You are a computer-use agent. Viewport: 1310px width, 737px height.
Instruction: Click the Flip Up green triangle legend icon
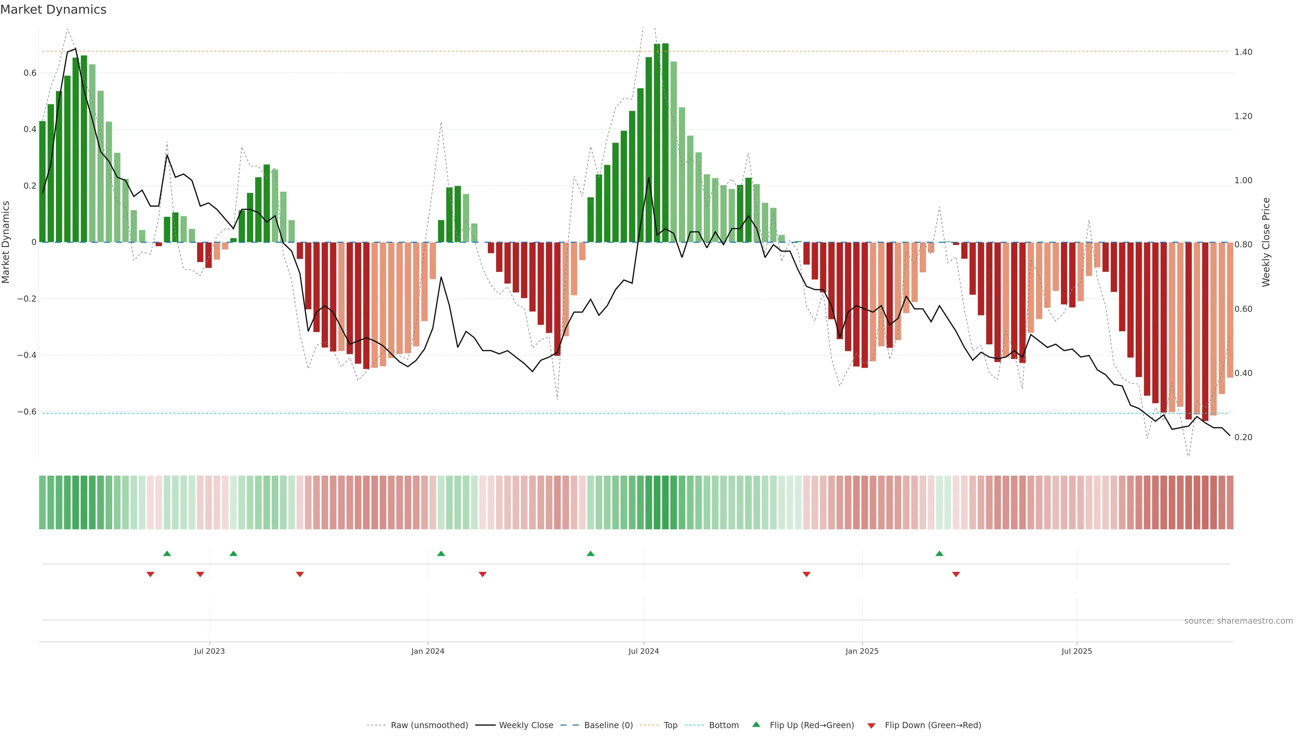[x=756, y=724]
